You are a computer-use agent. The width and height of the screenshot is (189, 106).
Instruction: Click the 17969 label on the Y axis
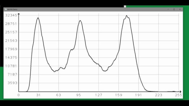coord(11,49)
